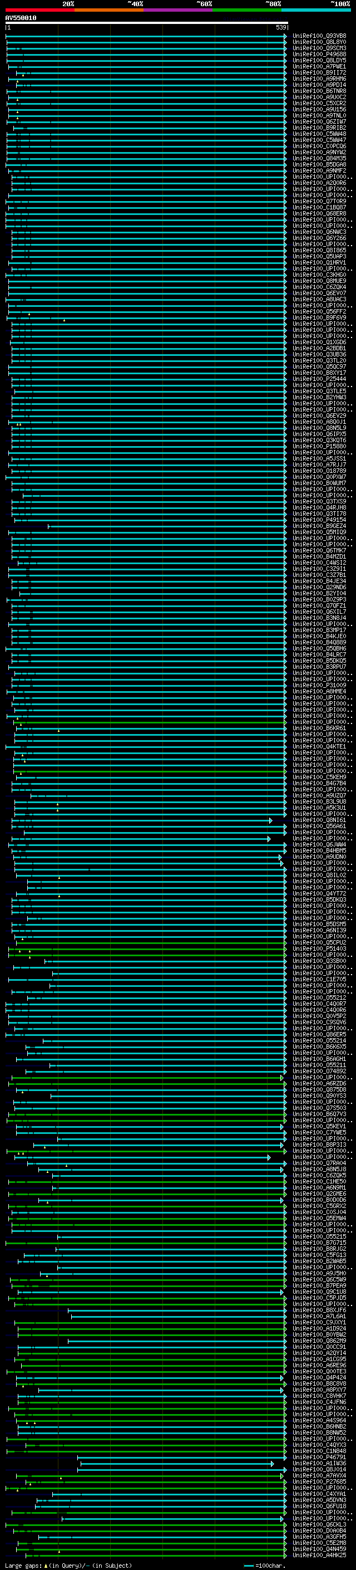Select hit label UniRef100_A1IW36

319,1463
